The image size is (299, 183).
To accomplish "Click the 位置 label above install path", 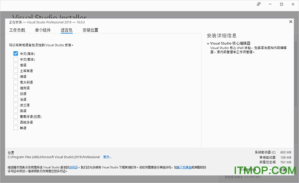I will [11, 153].
